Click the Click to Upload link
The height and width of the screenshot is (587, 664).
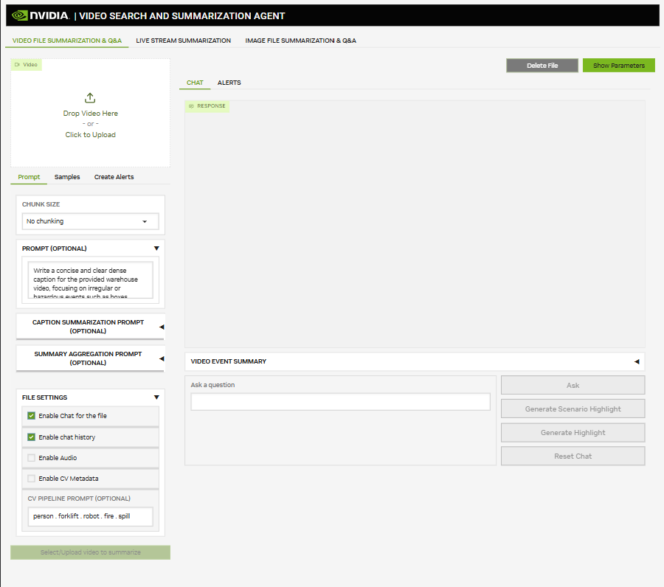(90, 134)
